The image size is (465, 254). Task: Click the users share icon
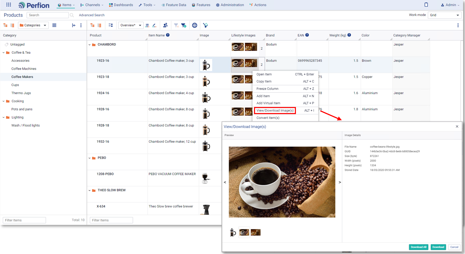pos(165,25)
